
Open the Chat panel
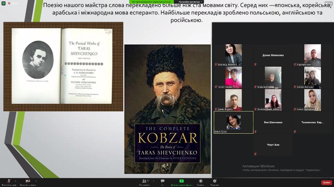pyautogui.click(x=162, y=182)
